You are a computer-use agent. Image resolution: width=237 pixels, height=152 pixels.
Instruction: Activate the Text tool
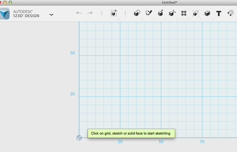pos(219,13)
